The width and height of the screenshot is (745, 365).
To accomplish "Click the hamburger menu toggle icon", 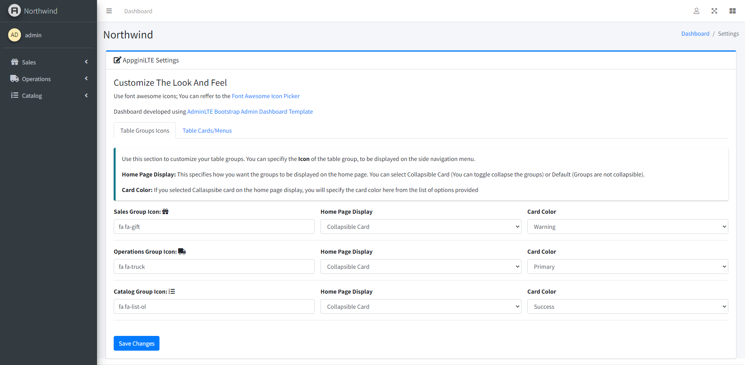I will tap(109, 11).
